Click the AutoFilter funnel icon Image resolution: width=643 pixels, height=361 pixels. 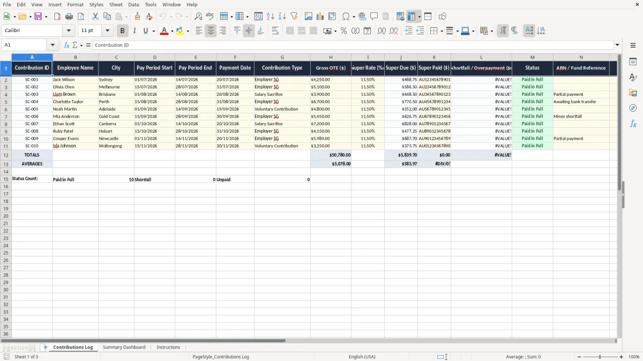tap(294, 17)
